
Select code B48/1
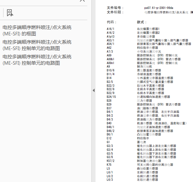[x=111, y=127]
